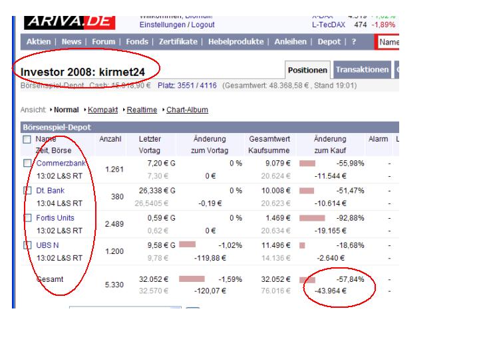Open the Chart-Album view
The image size is (479, 359).
point(187,110)
